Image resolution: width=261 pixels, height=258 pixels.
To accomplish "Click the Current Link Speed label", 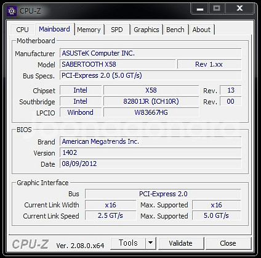I will (51, 216).
